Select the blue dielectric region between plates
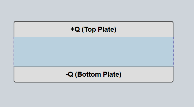Screen dimensions: 194x107 (94, 52)
